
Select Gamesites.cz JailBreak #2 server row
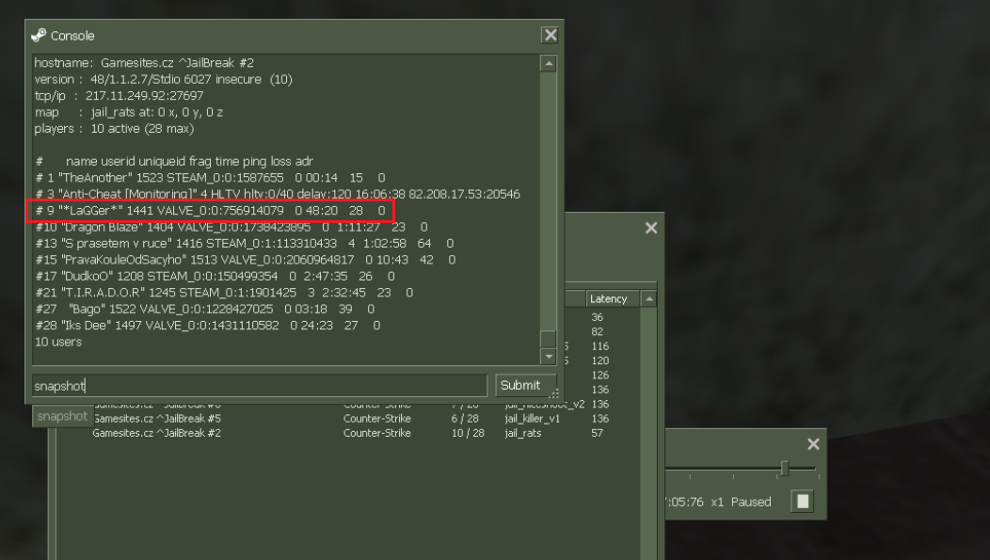pos(347,433)
